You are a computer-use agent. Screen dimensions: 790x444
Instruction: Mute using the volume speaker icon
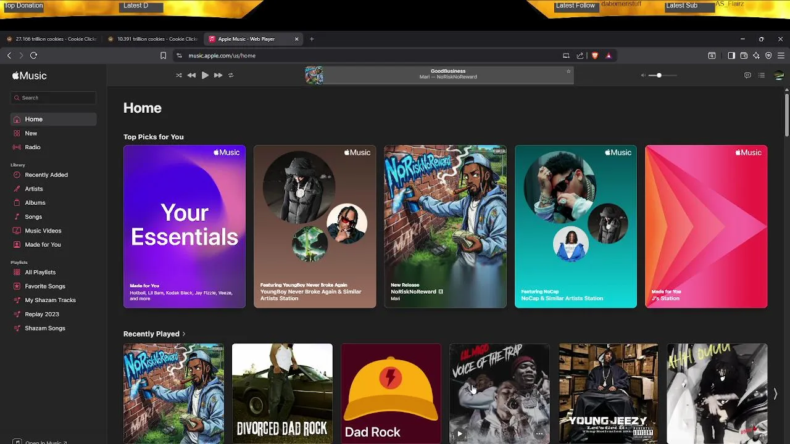point(643,75)
